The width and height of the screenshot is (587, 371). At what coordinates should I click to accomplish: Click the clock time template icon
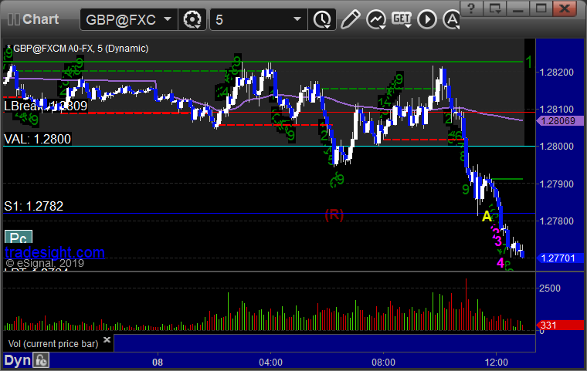click(322, 19)
